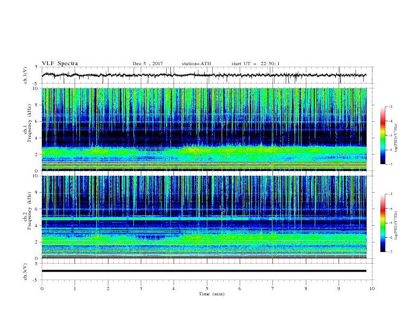The image size is (419, 324).
Task: Click the 0 minute tick on the time axis
Action: 42,289
